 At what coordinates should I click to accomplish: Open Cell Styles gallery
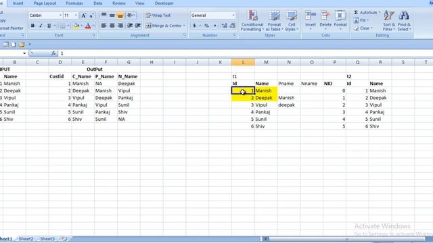click(x=292, y=21)
